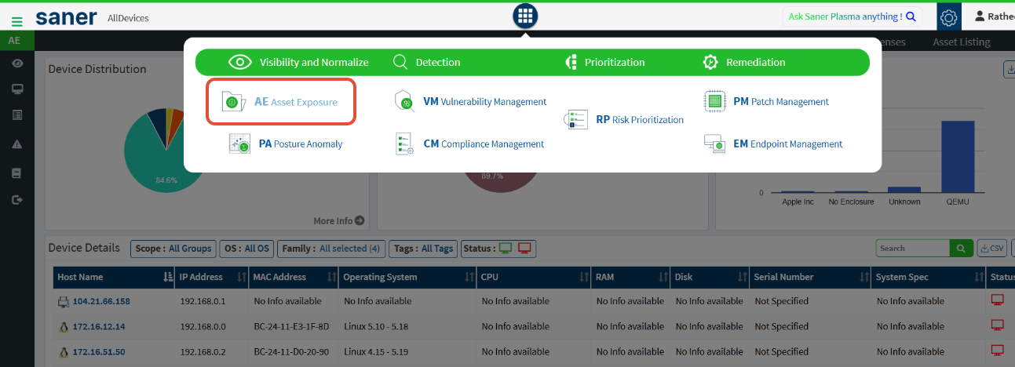Sort the Serial Number column
The image size is (1015, 367).
(863, 277)
